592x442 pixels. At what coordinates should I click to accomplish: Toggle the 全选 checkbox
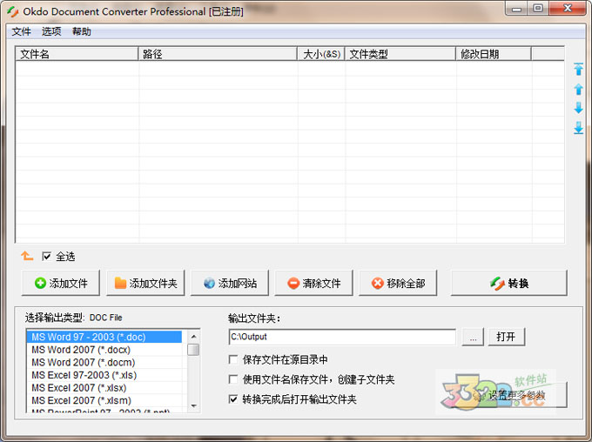point(46,257)
